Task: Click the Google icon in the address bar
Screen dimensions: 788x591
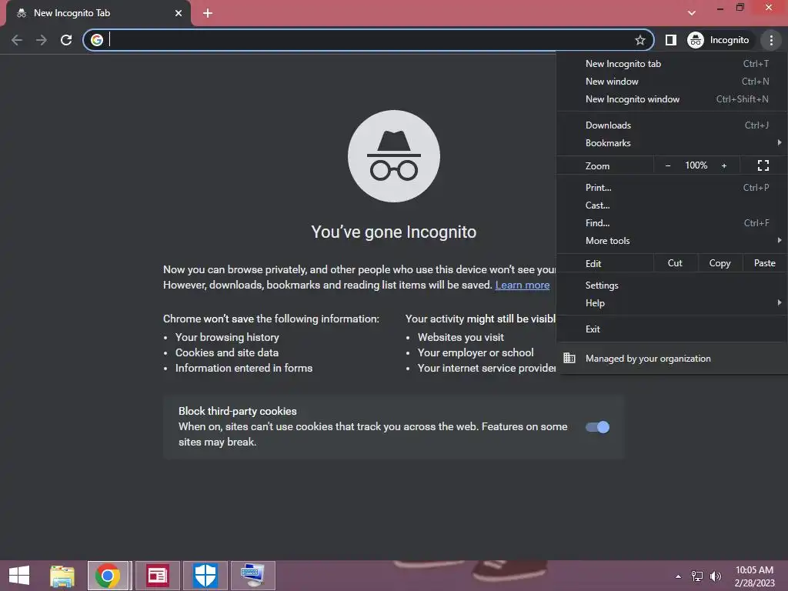Action: pos(97,40)
